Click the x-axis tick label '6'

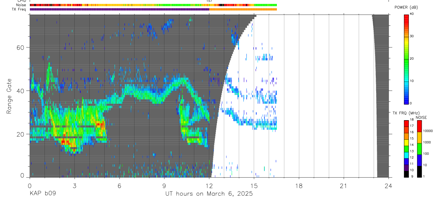[x=119, y=186]
